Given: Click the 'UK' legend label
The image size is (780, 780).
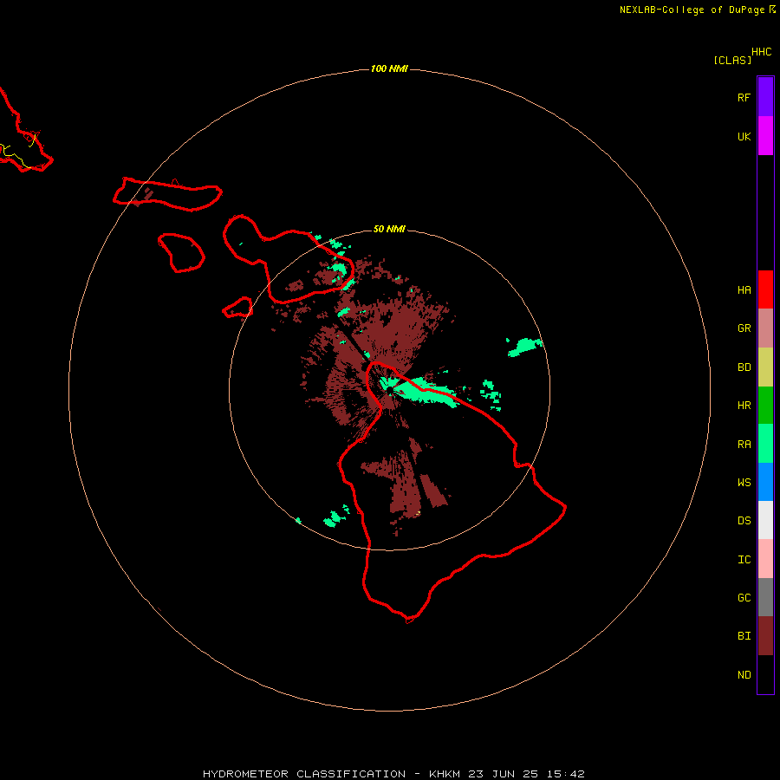Looking at the screenshot, I should point(744,136).
